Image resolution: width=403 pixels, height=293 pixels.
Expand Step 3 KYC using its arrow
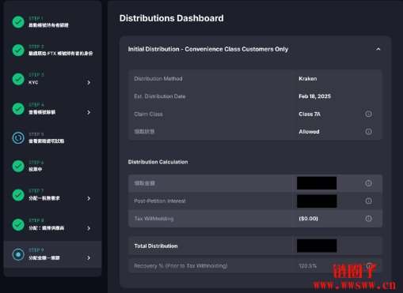pos(89,82)
